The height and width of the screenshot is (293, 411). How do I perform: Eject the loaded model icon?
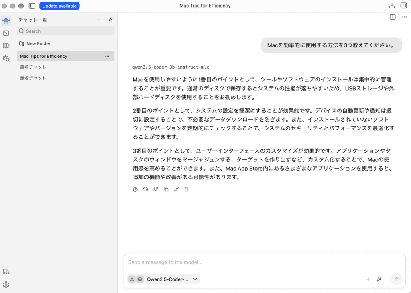coord(132,279)
